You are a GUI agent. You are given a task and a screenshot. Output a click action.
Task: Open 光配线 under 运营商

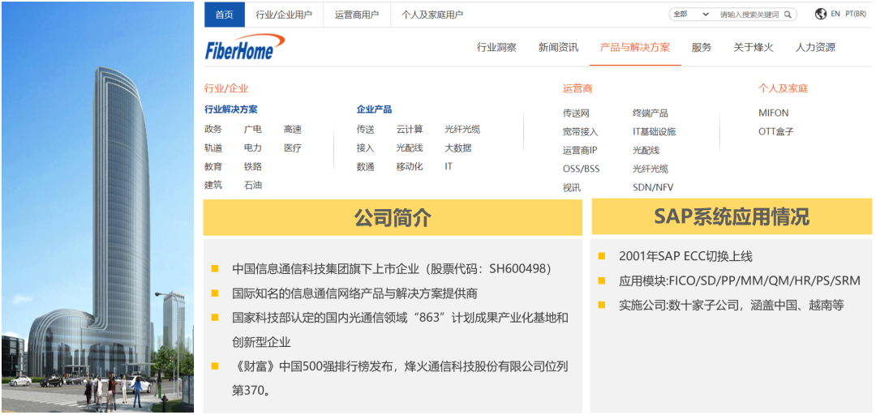(x=646, y=150)
